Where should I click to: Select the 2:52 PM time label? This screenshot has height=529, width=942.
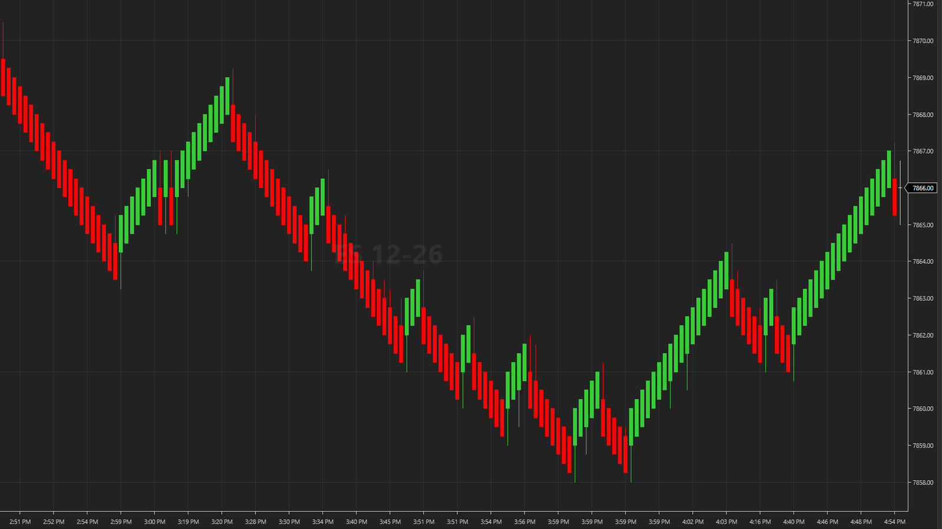tap(54, 522)
